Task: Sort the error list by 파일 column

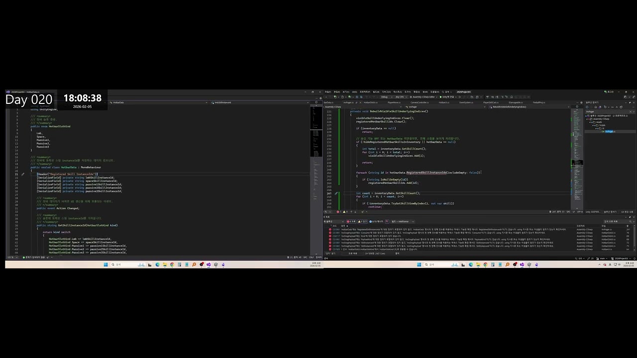Action: (604, 226)
